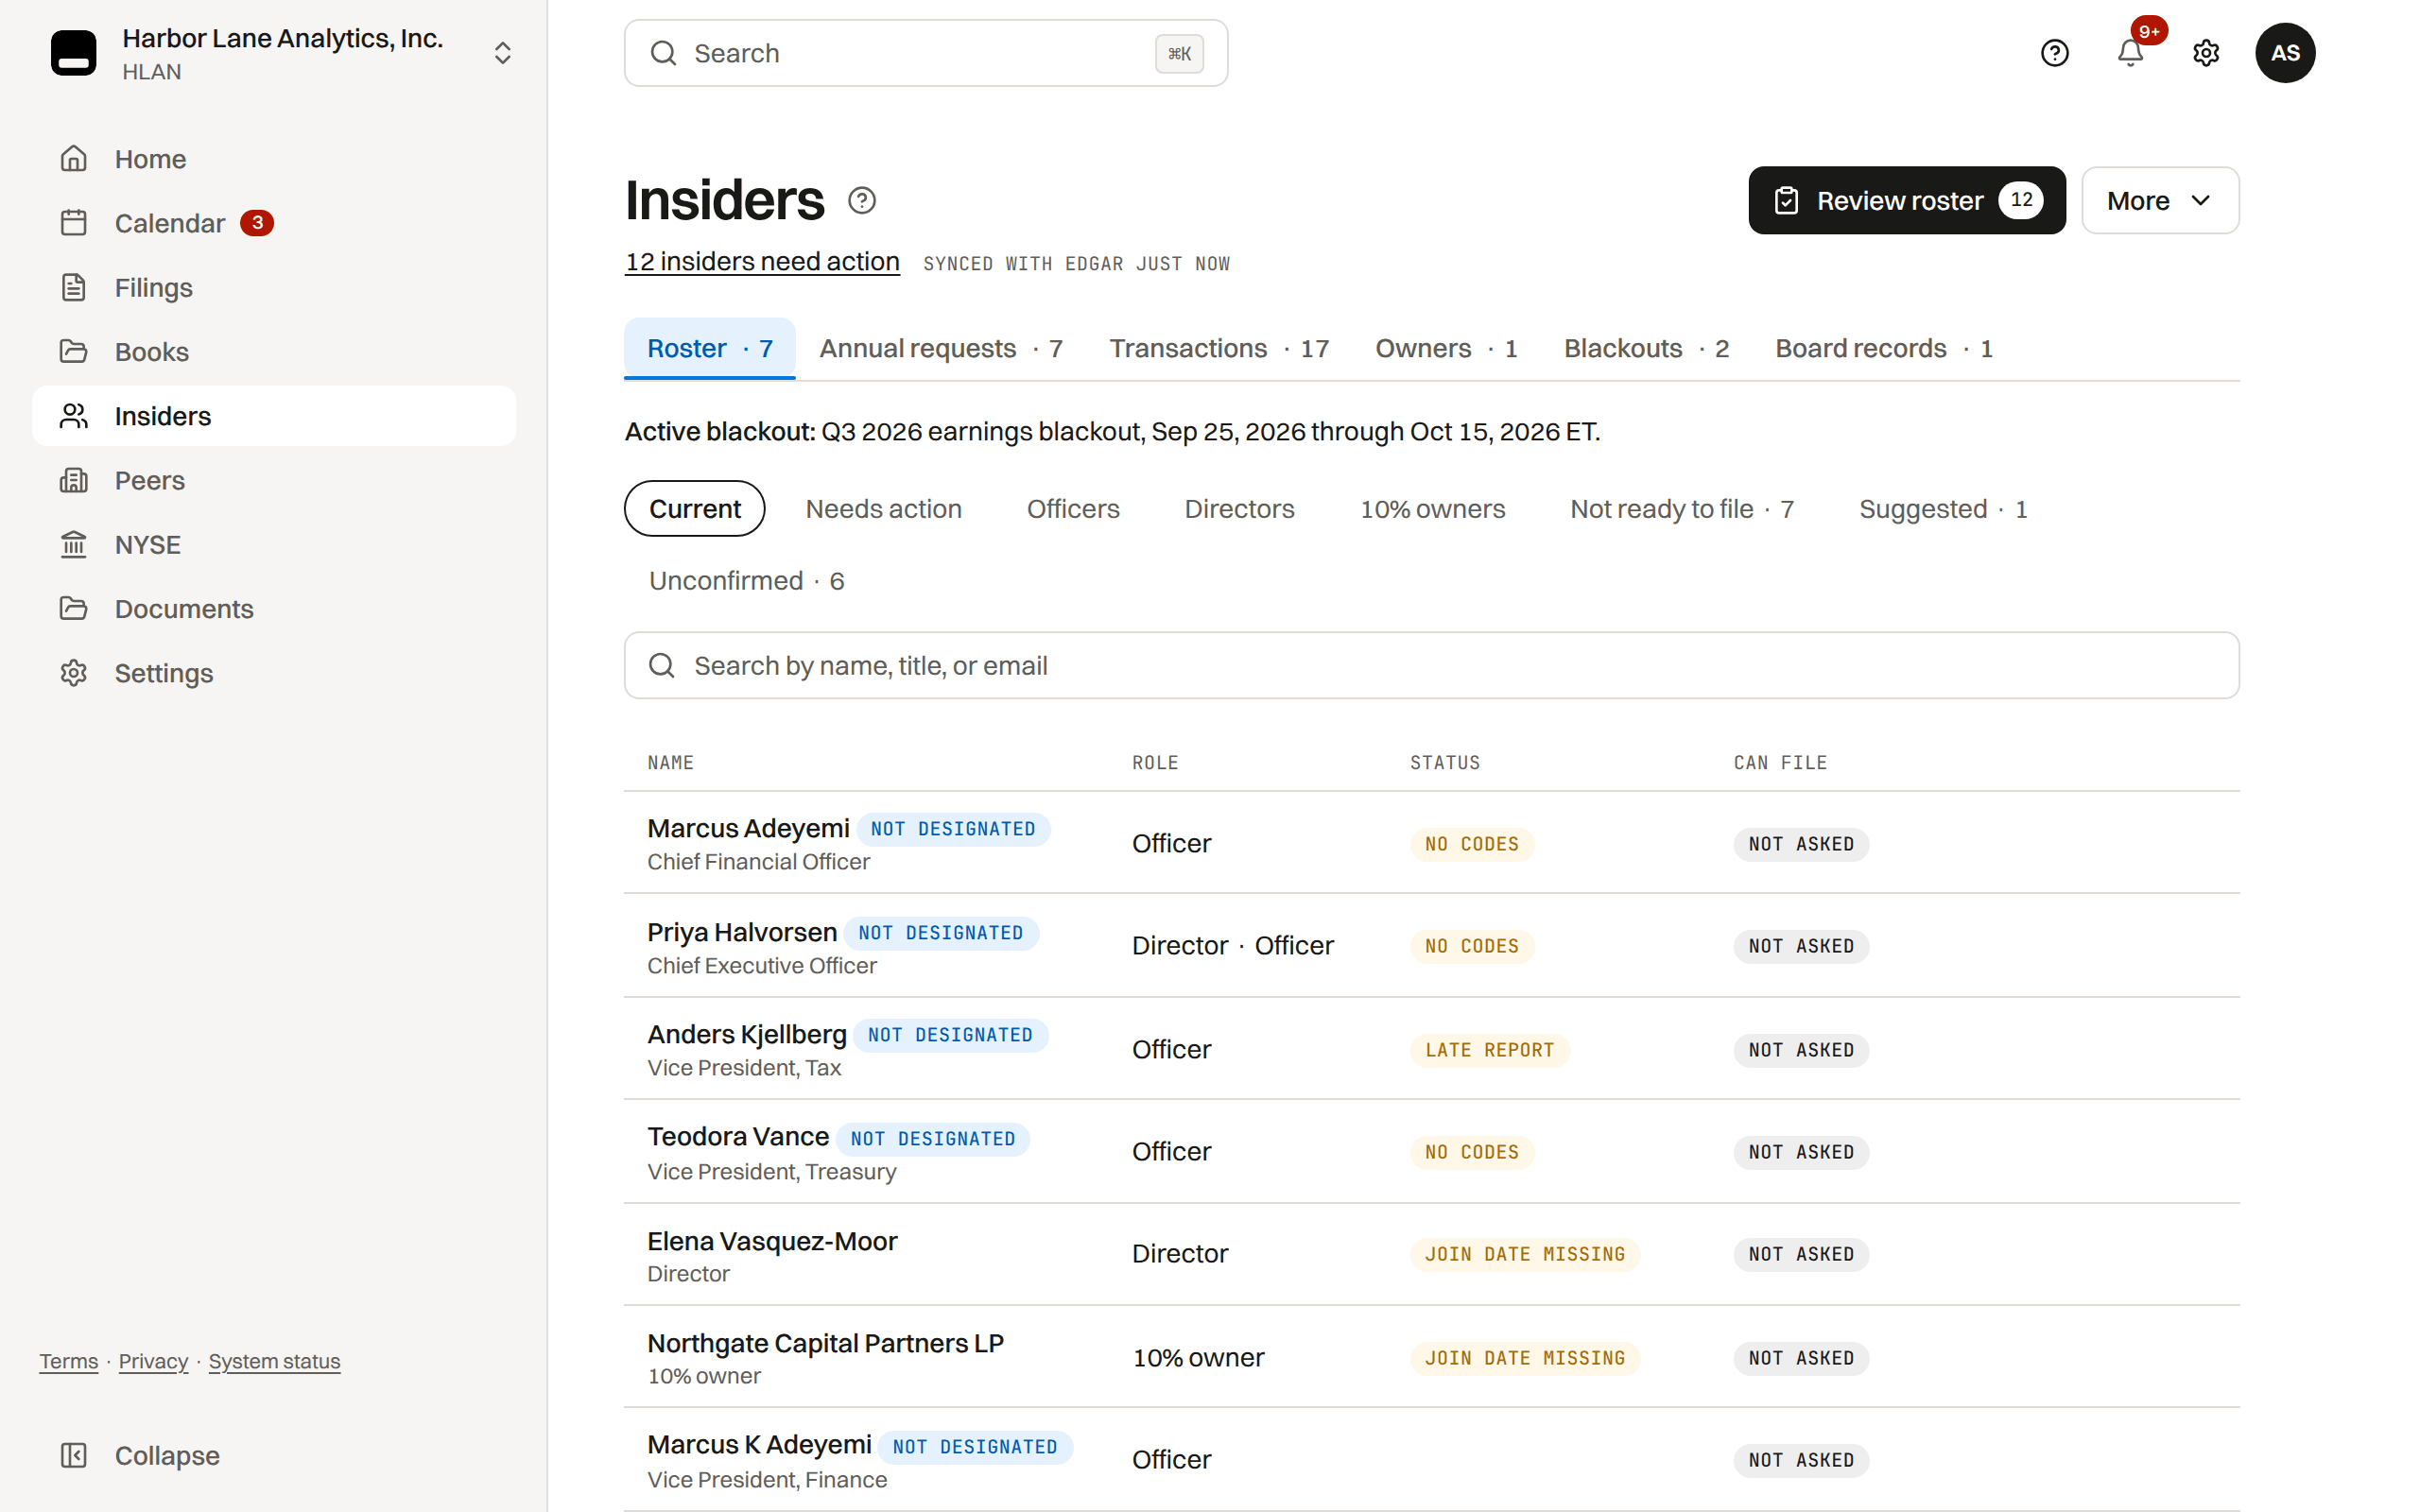Go to Filings page
This screenshot has width=2420, height=1512.
273,287
